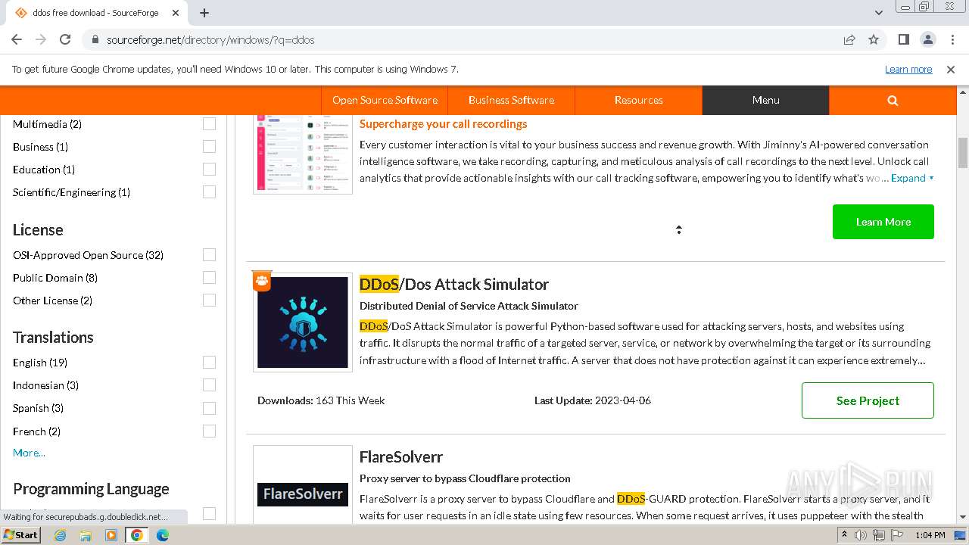Follow the Learn more update link

908,70
